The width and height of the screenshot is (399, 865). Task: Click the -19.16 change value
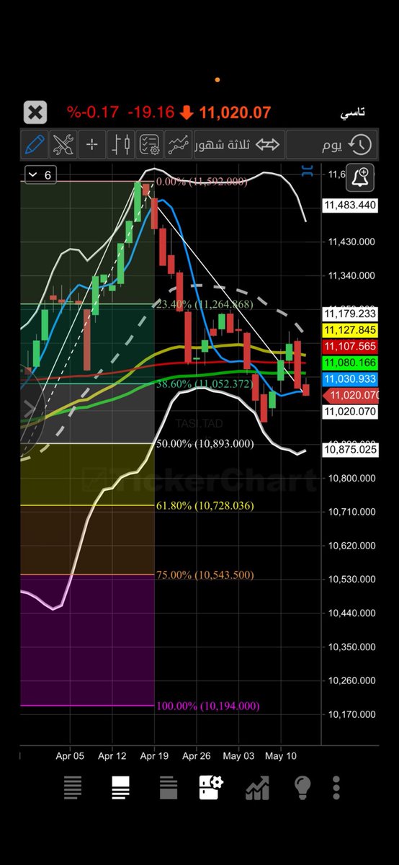coord(151,112)
